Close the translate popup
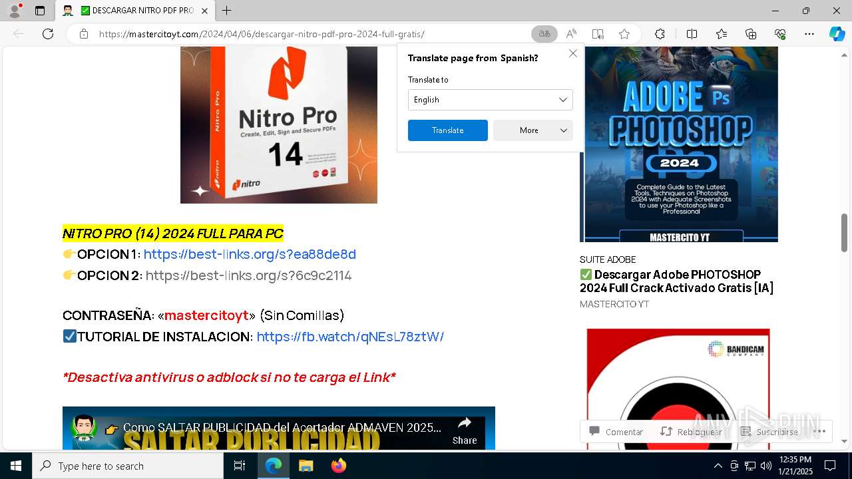The image size is (852, 479). [573, 53]
